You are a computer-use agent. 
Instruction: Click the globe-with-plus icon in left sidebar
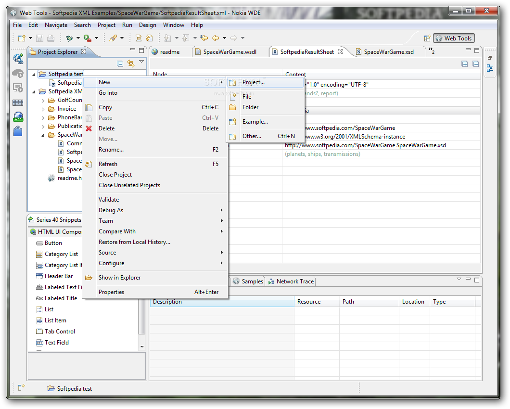coord(18,59)
